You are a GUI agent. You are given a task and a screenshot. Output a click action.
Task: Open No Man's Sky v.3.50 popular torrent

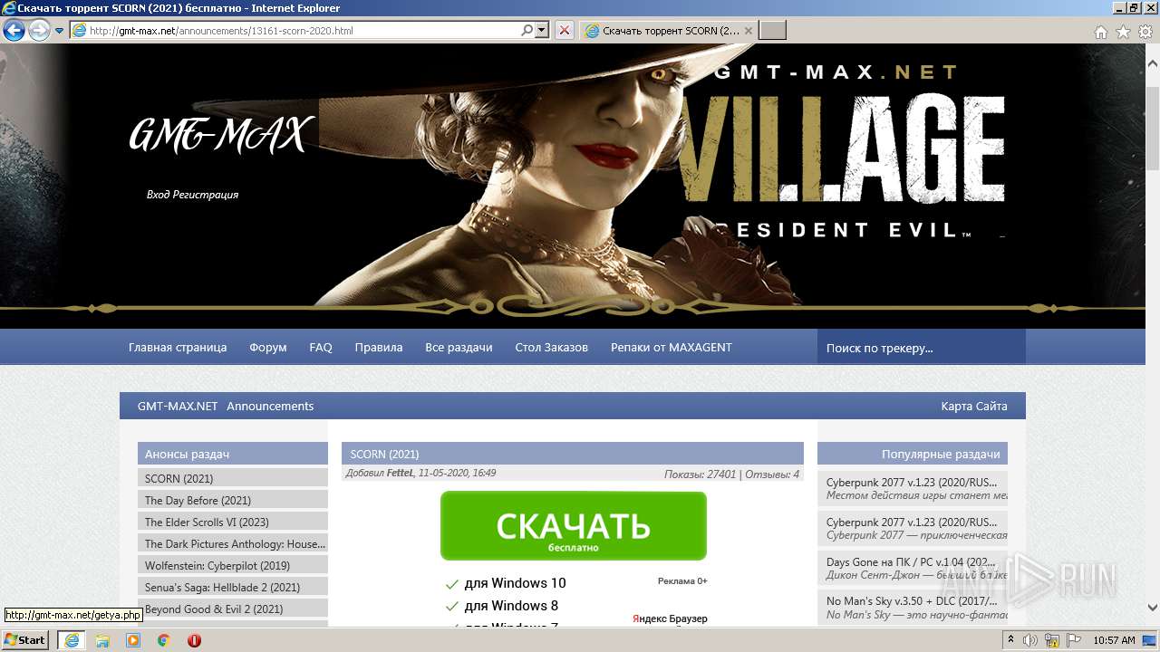[913, 600]
